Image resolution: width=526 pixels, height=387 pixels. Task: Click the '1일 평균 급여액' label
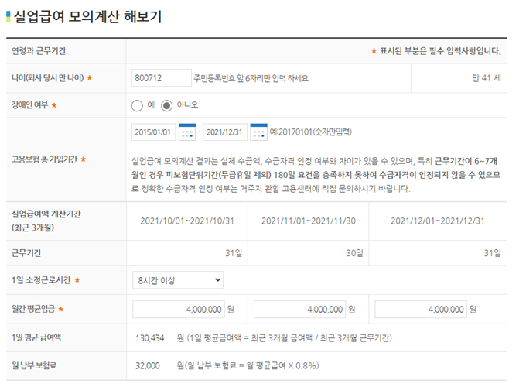click(x=36, y=337)
